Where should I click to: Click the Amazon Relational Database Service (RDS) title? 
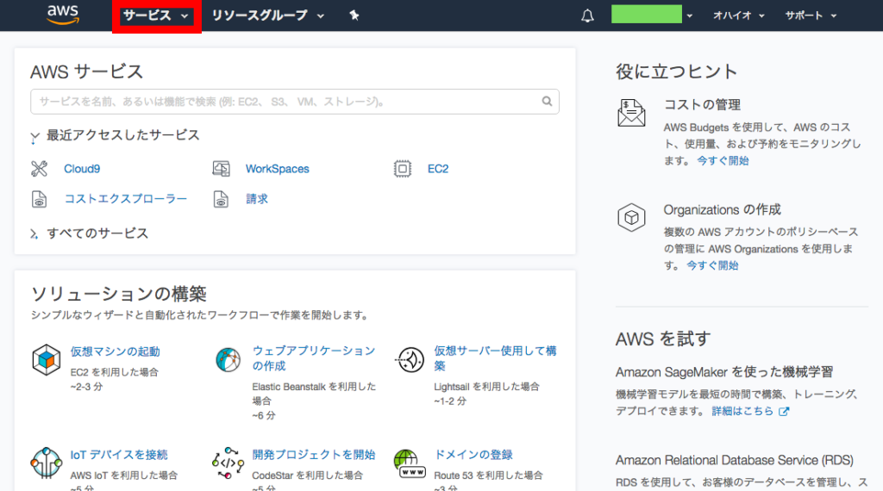(x=735, y=460)
